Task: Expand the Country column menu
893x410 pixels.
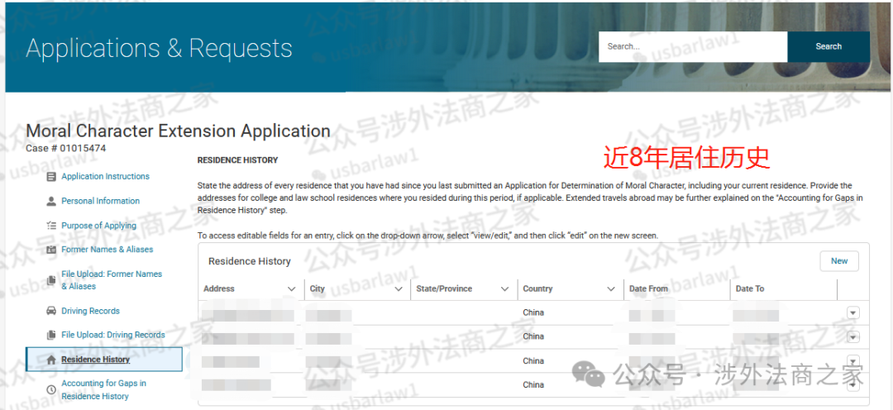Action: (611, 289)
